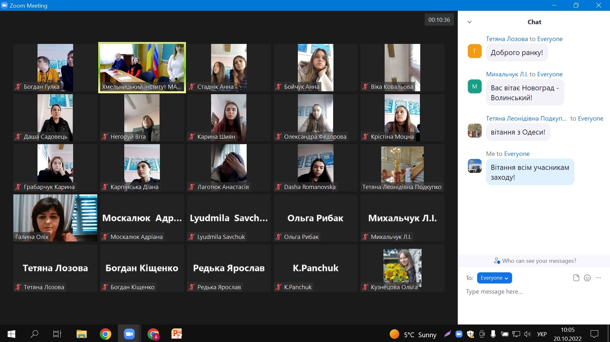This screenshot has width=610, height=342.
Task: Open the emoji picker in chat
Action: coord(587,278)
